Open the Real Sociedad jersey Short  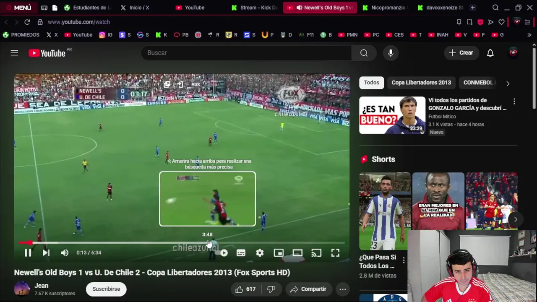[x=385, y=211]
